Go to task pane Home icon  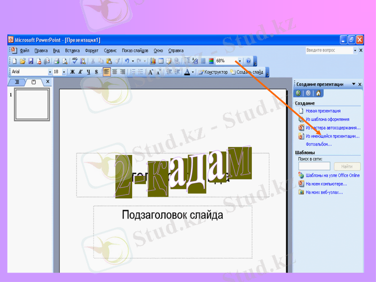(318, 93)
